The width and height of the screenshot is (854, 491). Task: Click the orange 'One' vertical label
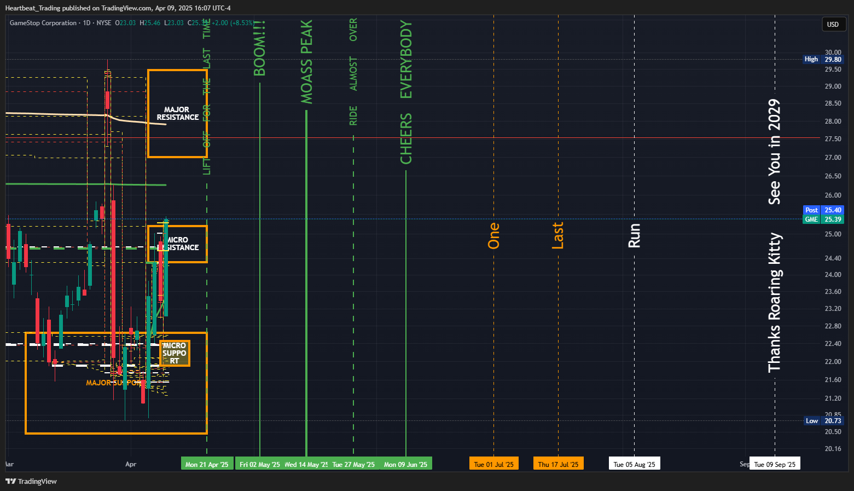pyautogui.click(x=493, y=235)
